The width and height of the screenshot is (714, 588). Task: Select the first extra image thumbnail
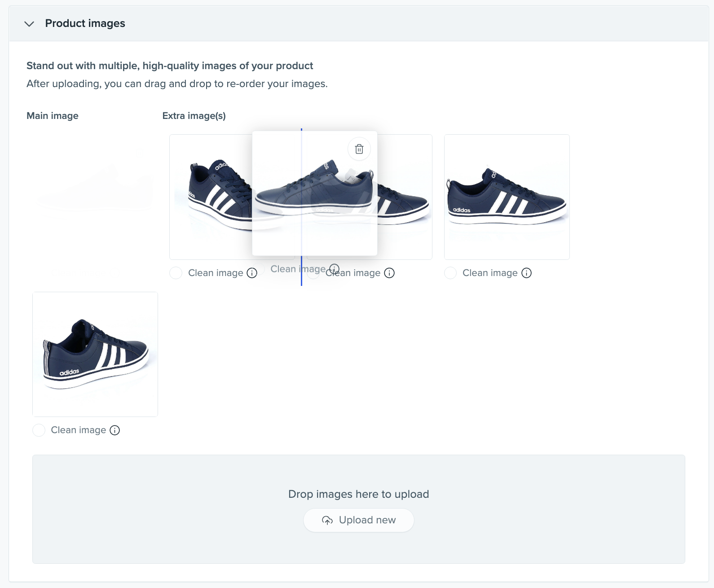pos(210,197)
